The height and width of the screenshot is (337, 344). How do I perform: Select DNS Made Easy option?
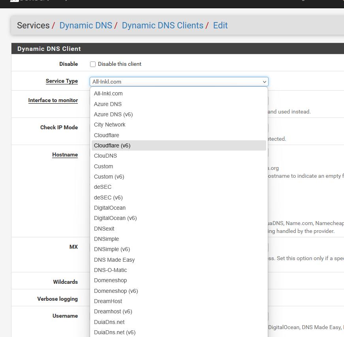pos(114,260)
